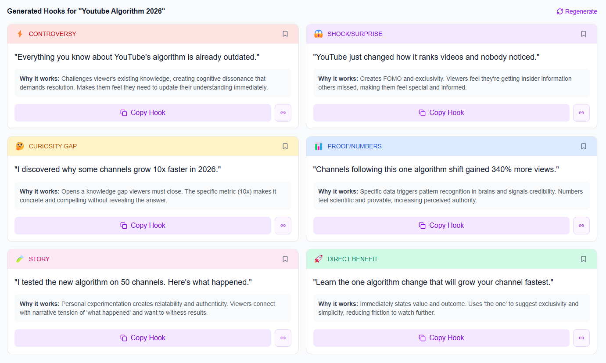The image size is (606, 363).
Task: Bookmark the Controversy hook
Action: point(285,34)
